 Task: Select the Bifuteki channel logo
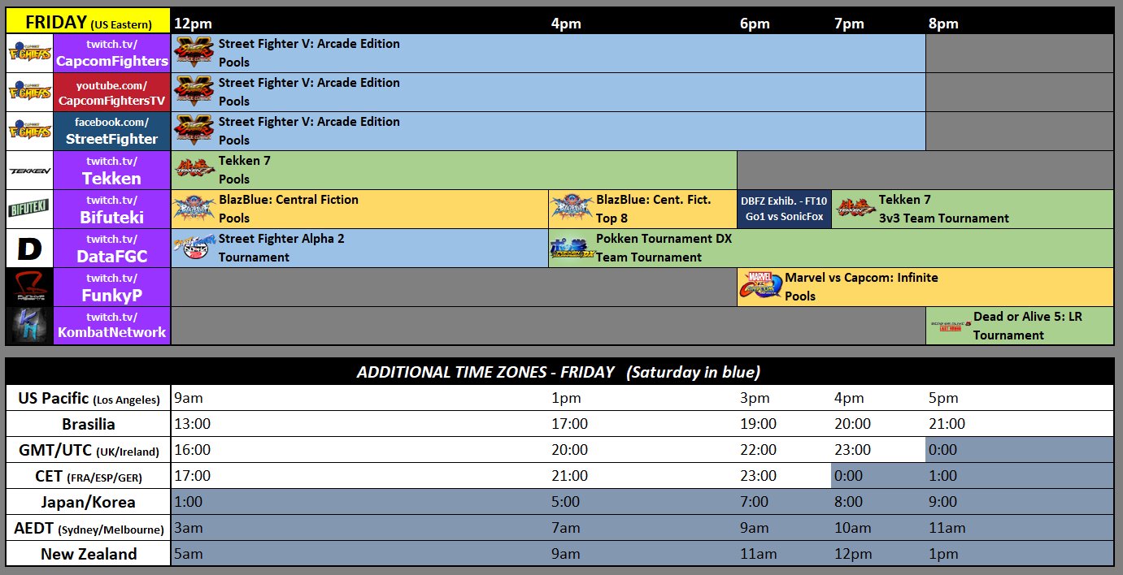tap(28, 209)
